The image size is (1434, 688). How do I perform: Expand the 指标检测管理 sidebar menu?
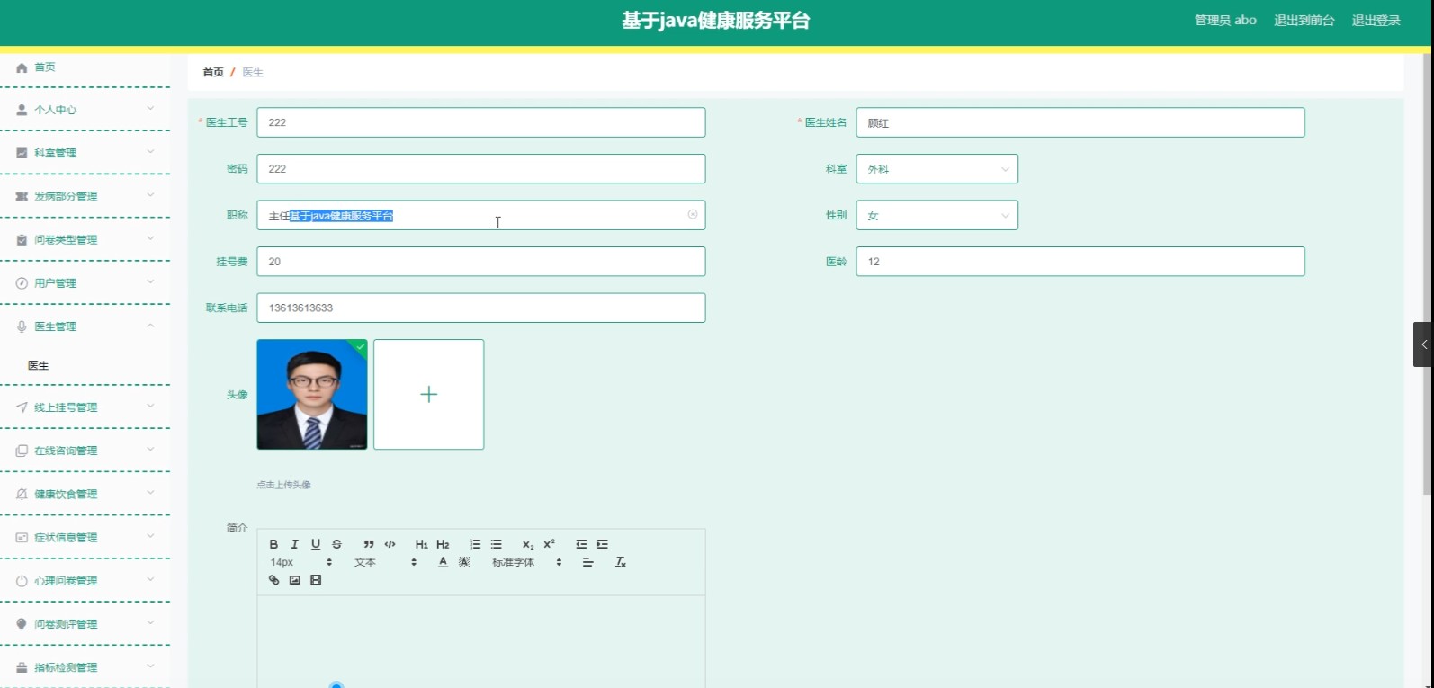coord(85,667)
